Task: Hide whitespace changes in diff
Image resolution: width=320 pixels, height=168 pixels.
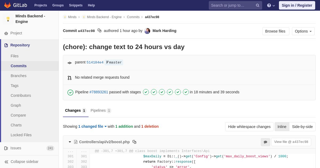Action: [x=249, y=127]
